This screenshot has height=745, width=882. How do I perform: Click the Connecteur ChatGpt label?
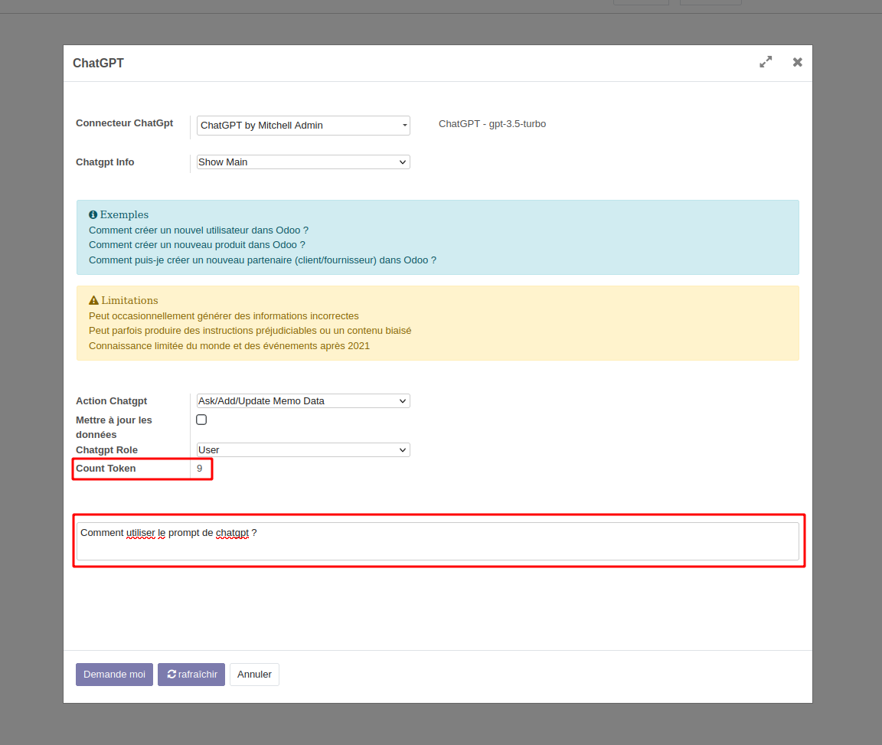pyautogui.click(x=124, y=123)
